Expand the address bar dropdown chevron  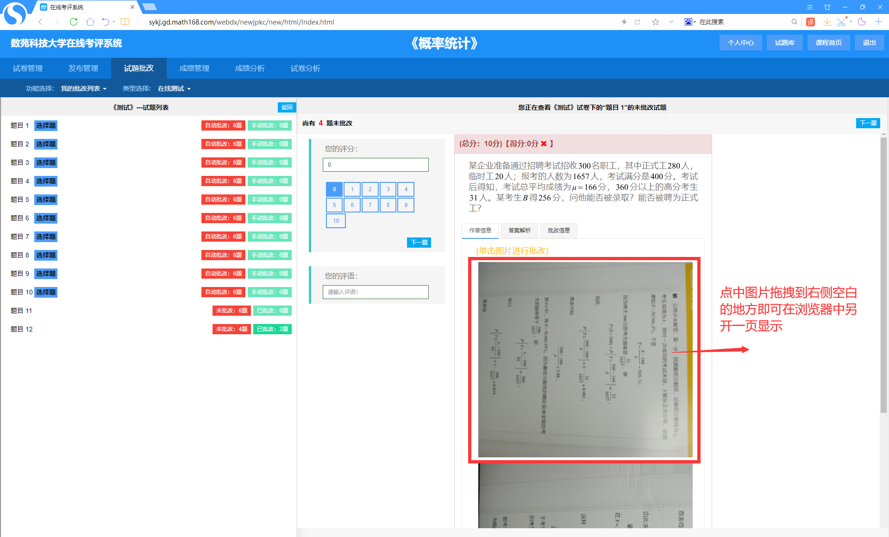click(x=671, y=22)
